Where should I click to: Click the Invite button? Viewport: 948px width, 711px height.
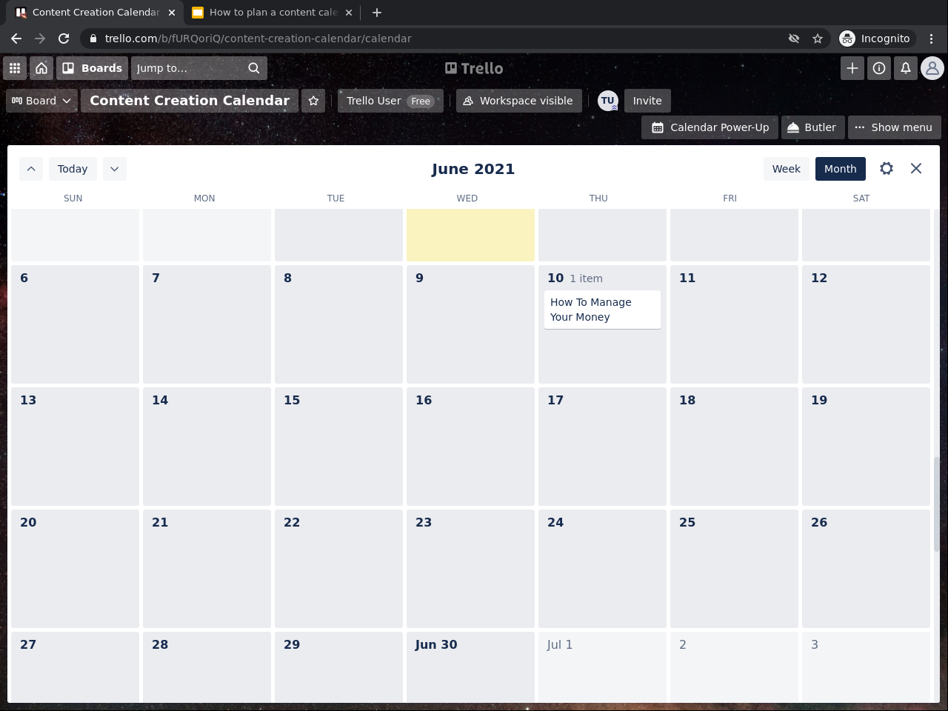pos(647,101)
